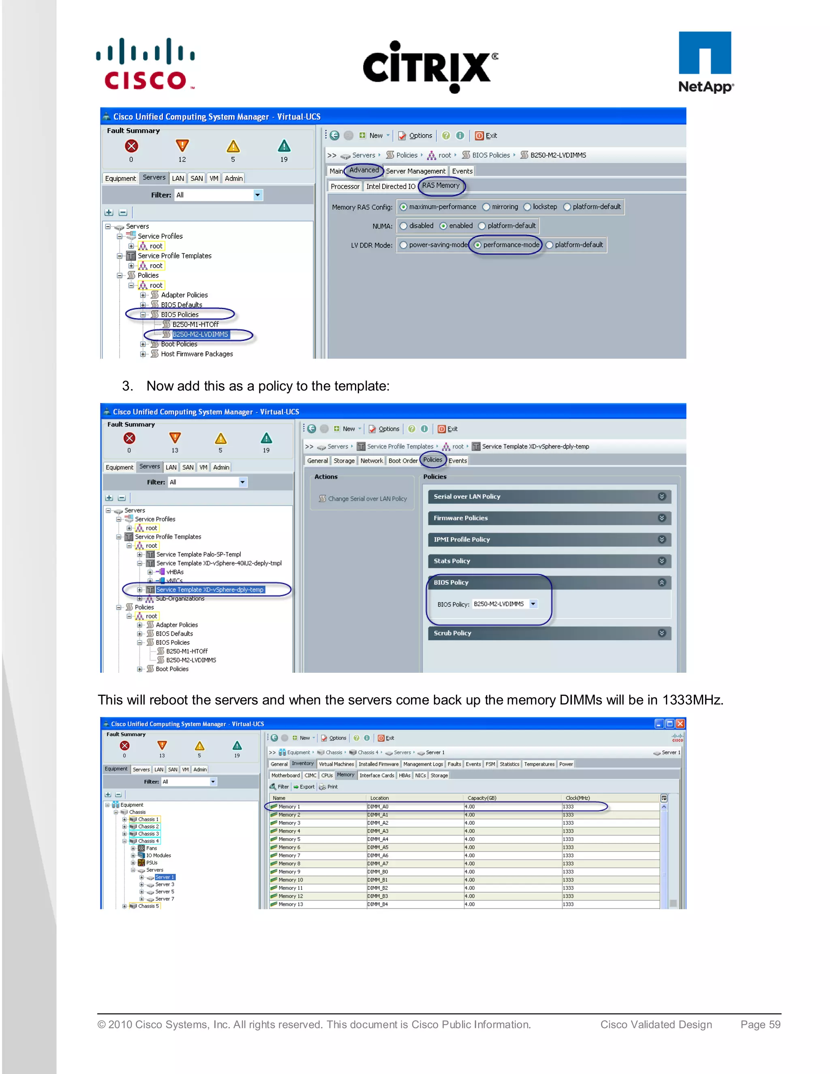Viewport: 830px width, 1074px height.
Task: Click the major fault icon showing count 12
Action: [x=182, y=146]
